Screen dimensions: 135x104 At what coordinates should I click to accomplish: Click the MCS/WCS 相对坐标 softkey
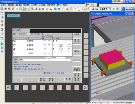point(77,69)
